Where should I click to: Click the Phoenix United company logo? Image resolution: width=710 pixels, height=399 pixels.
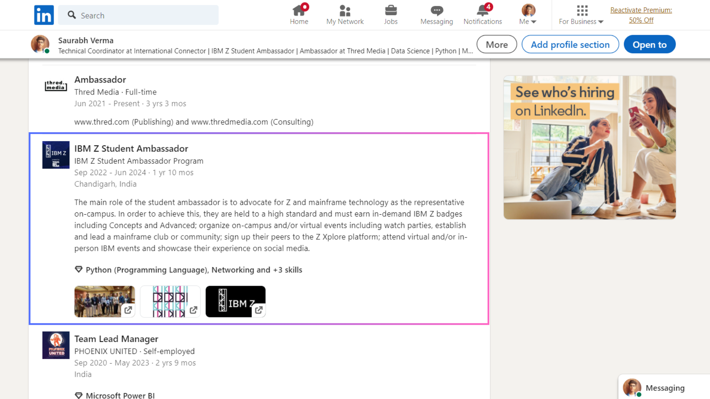(x=56, y=345)
